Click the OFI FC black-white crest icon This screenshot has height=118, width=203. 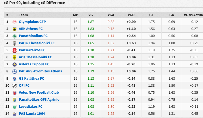click(x=15, y=86)
